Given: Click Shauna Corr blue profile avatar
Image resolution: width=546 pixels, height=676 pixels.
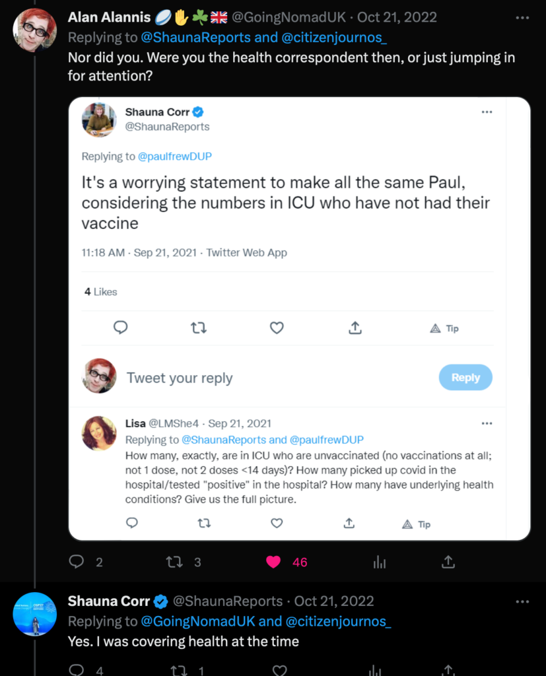Looking at the screenshot, I should point(35,614).
